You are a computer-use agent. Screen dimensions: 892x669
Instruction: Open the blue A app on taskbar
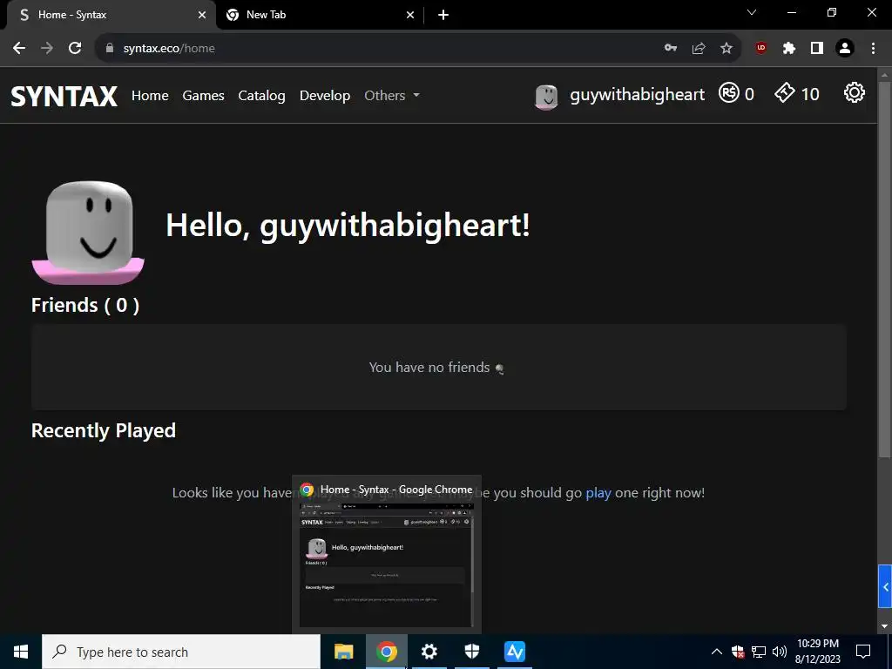point(514,652)
